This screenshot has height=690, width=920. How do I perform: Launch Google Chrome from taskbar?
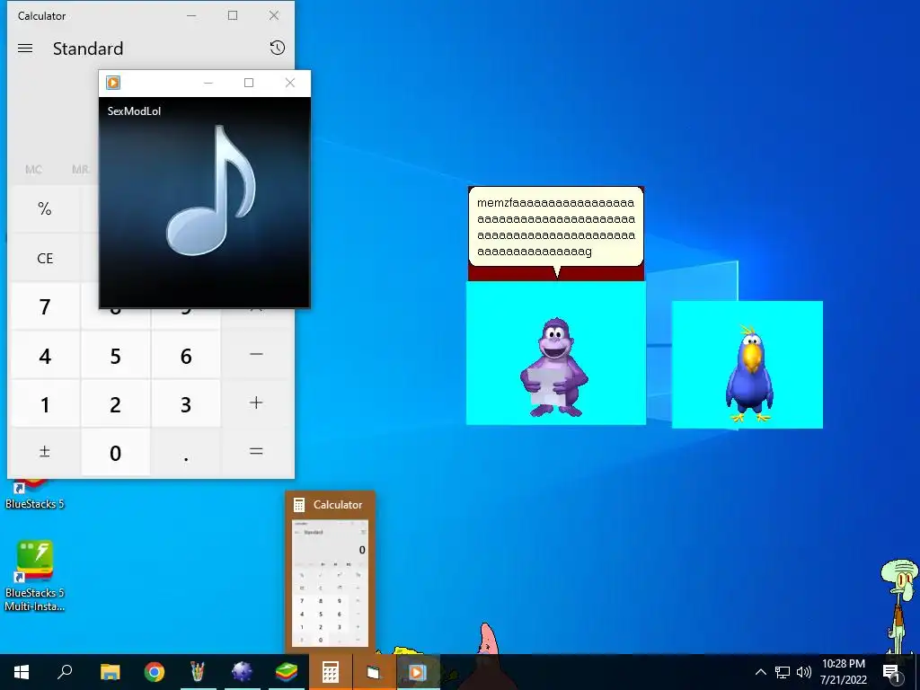(155, 672)
